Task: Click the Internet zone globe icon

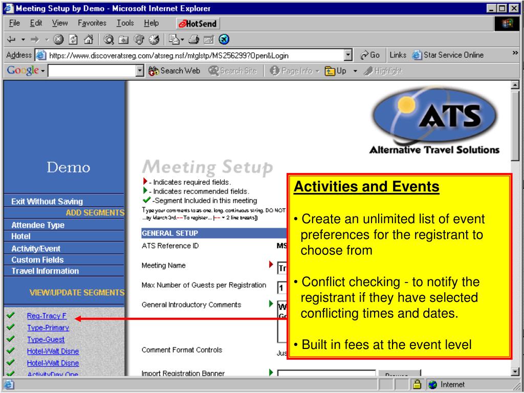Action: tap(433, 385)
